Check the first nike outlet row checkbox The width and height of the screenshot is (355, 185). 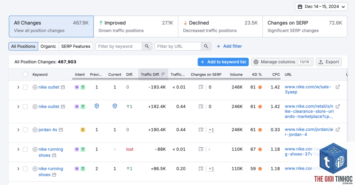pos(25,87)
